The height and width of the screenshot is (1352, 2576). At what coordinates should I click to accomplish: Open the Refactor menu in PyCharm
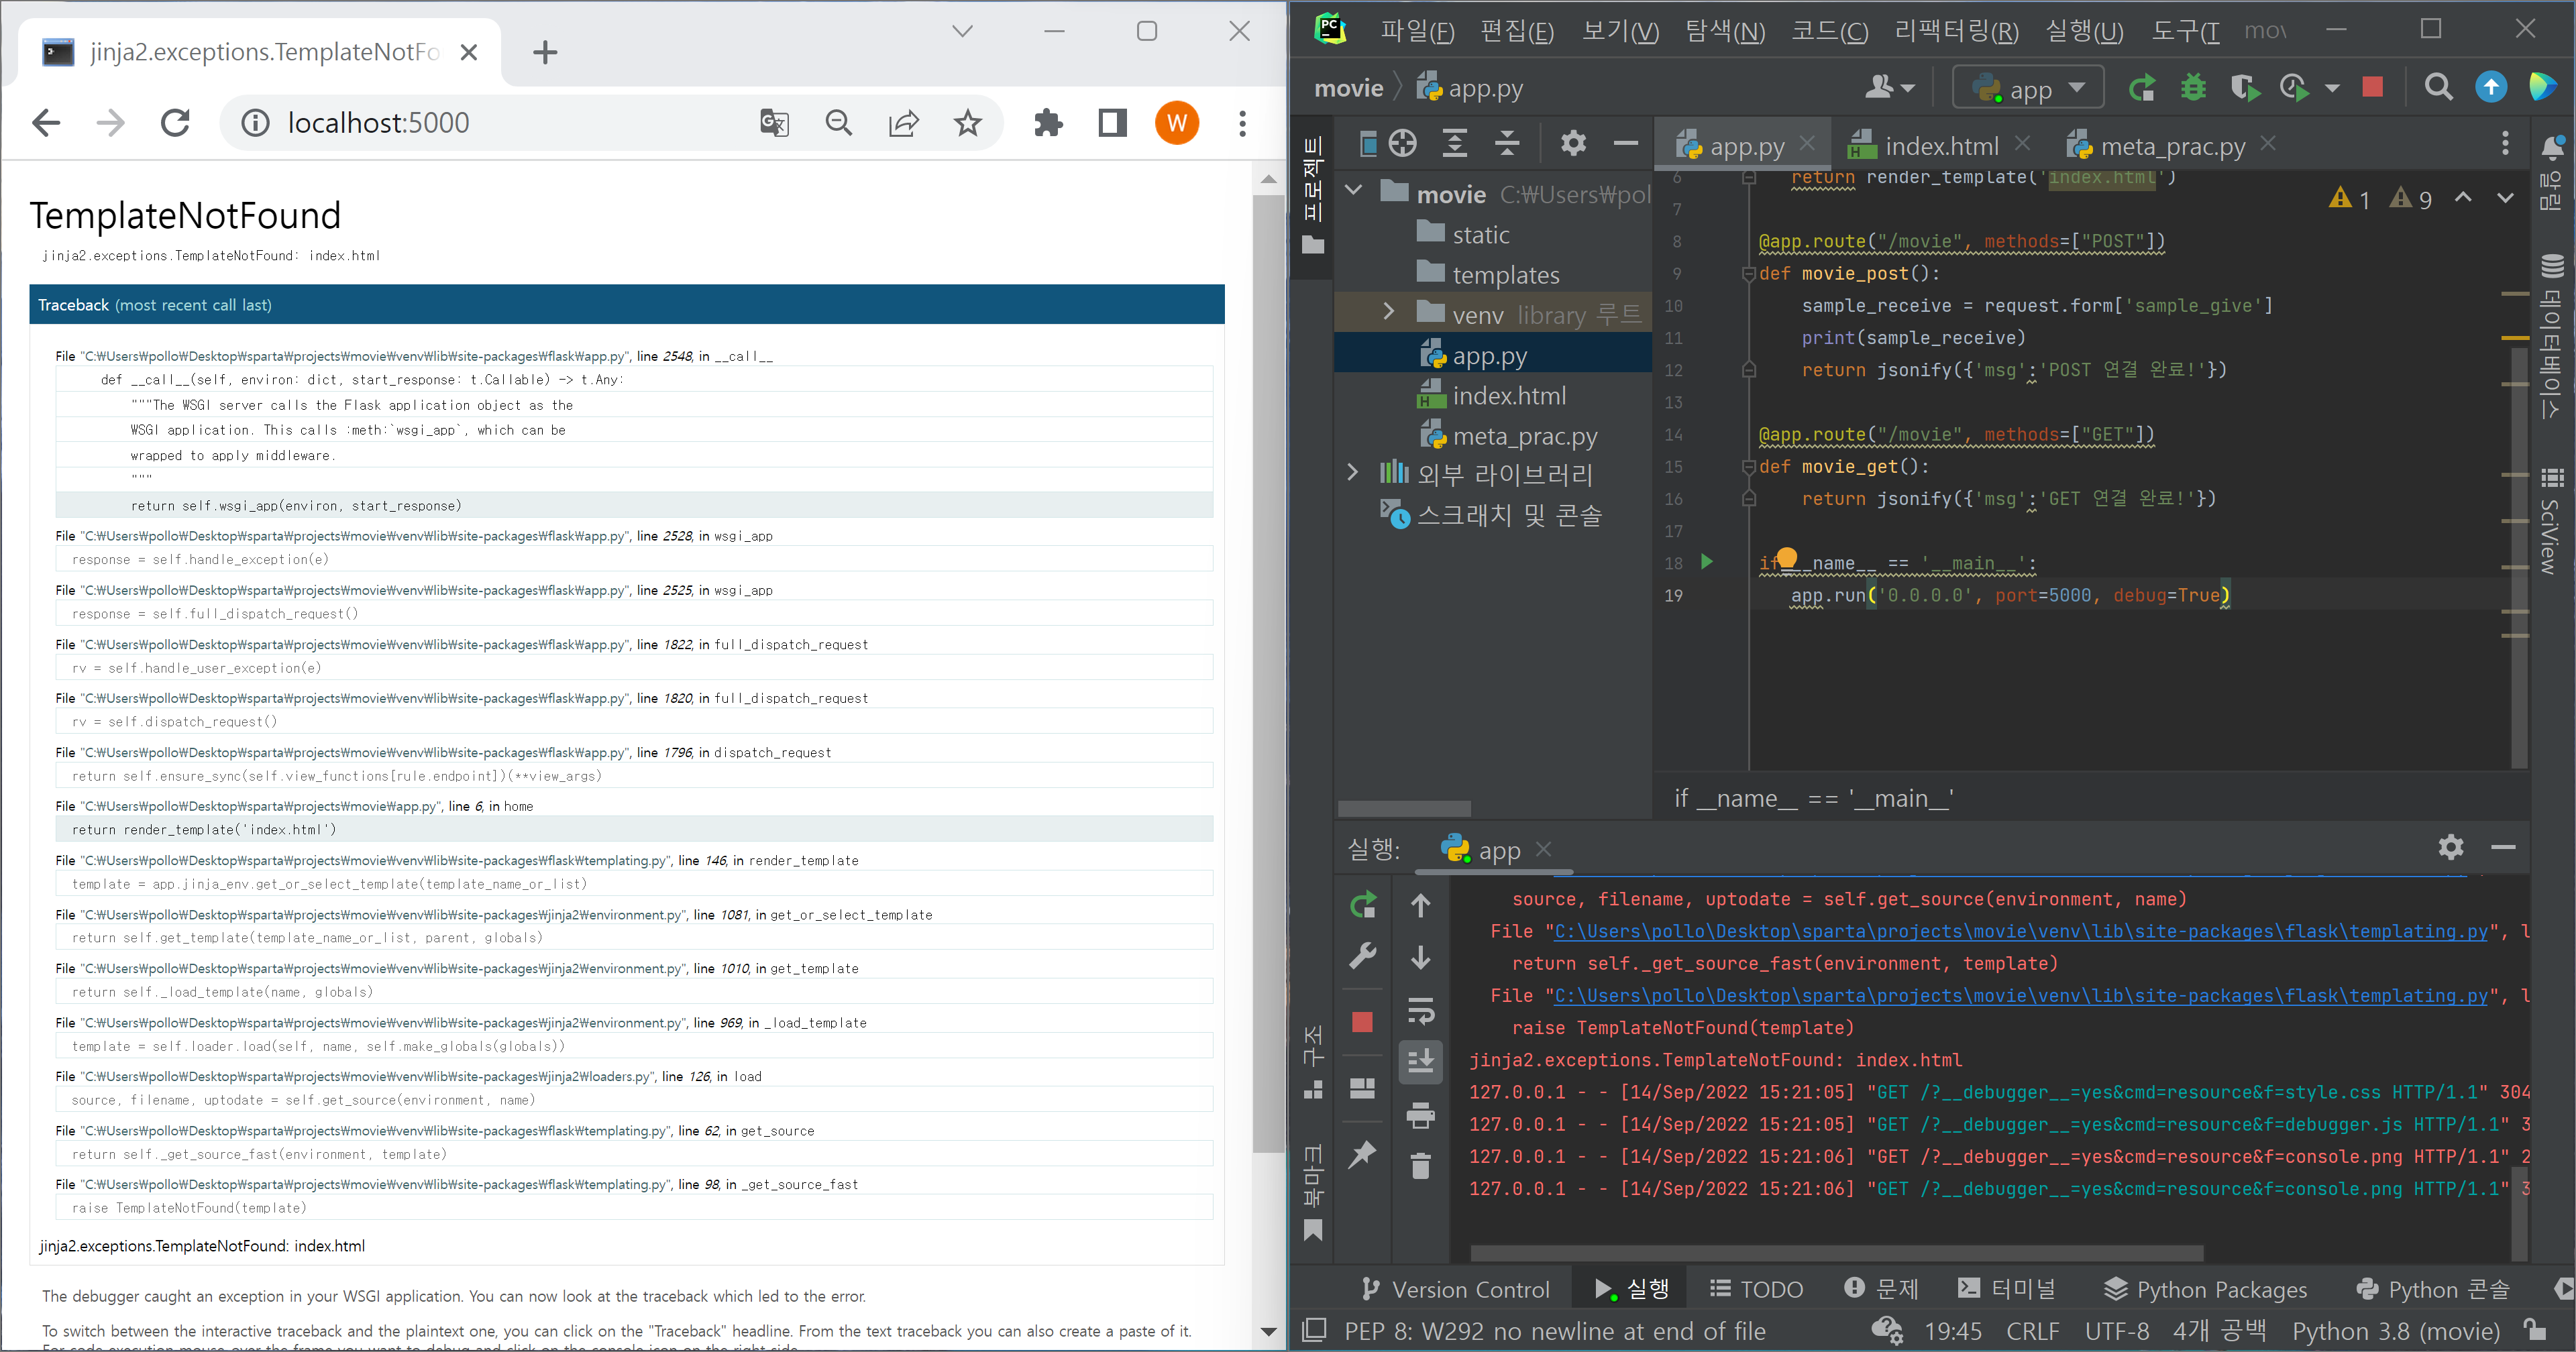(x=1956, y=31)
